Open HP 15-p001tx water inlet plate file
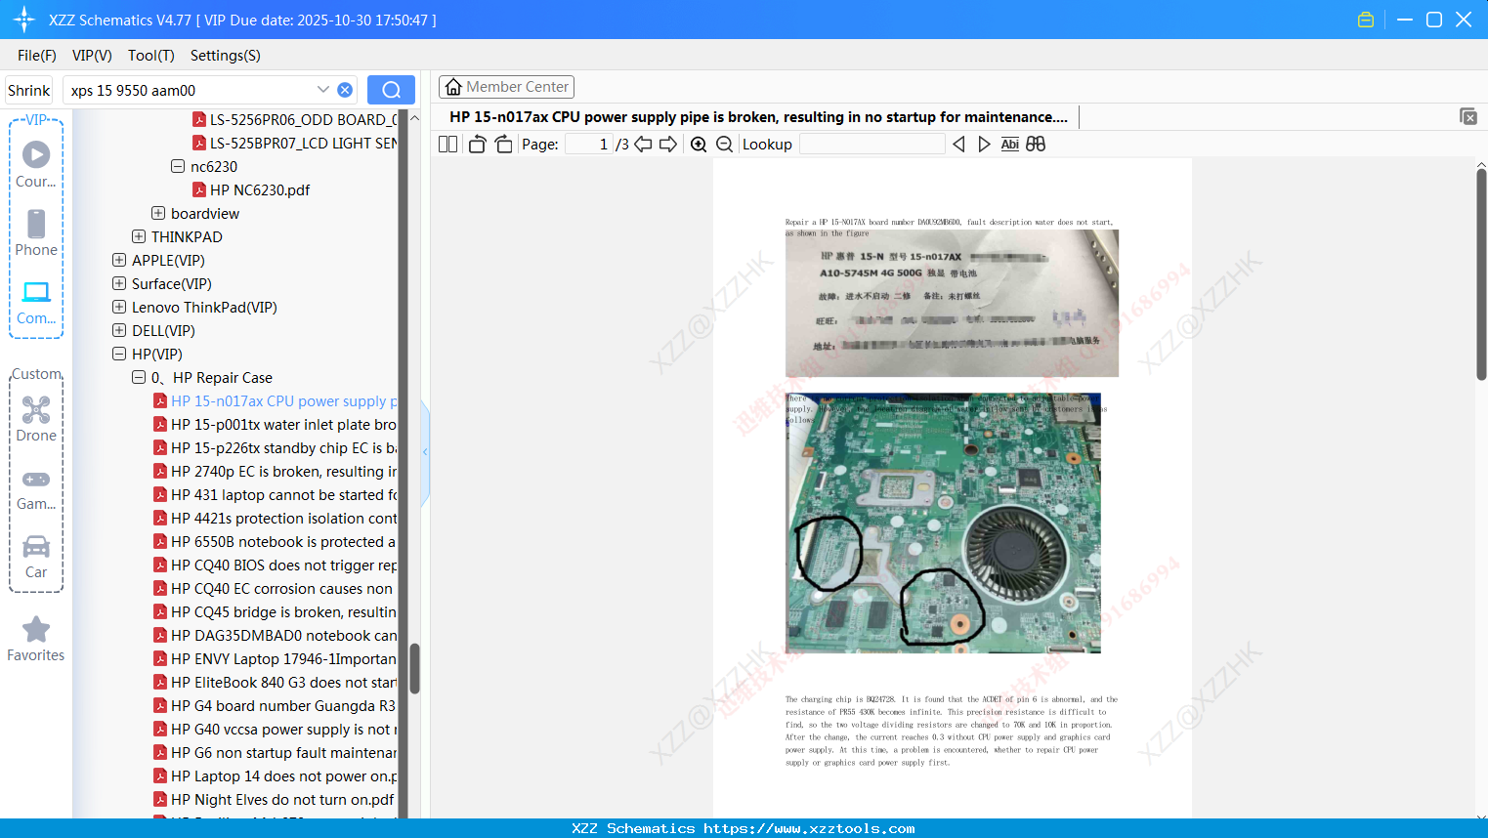 pos(276,424)
